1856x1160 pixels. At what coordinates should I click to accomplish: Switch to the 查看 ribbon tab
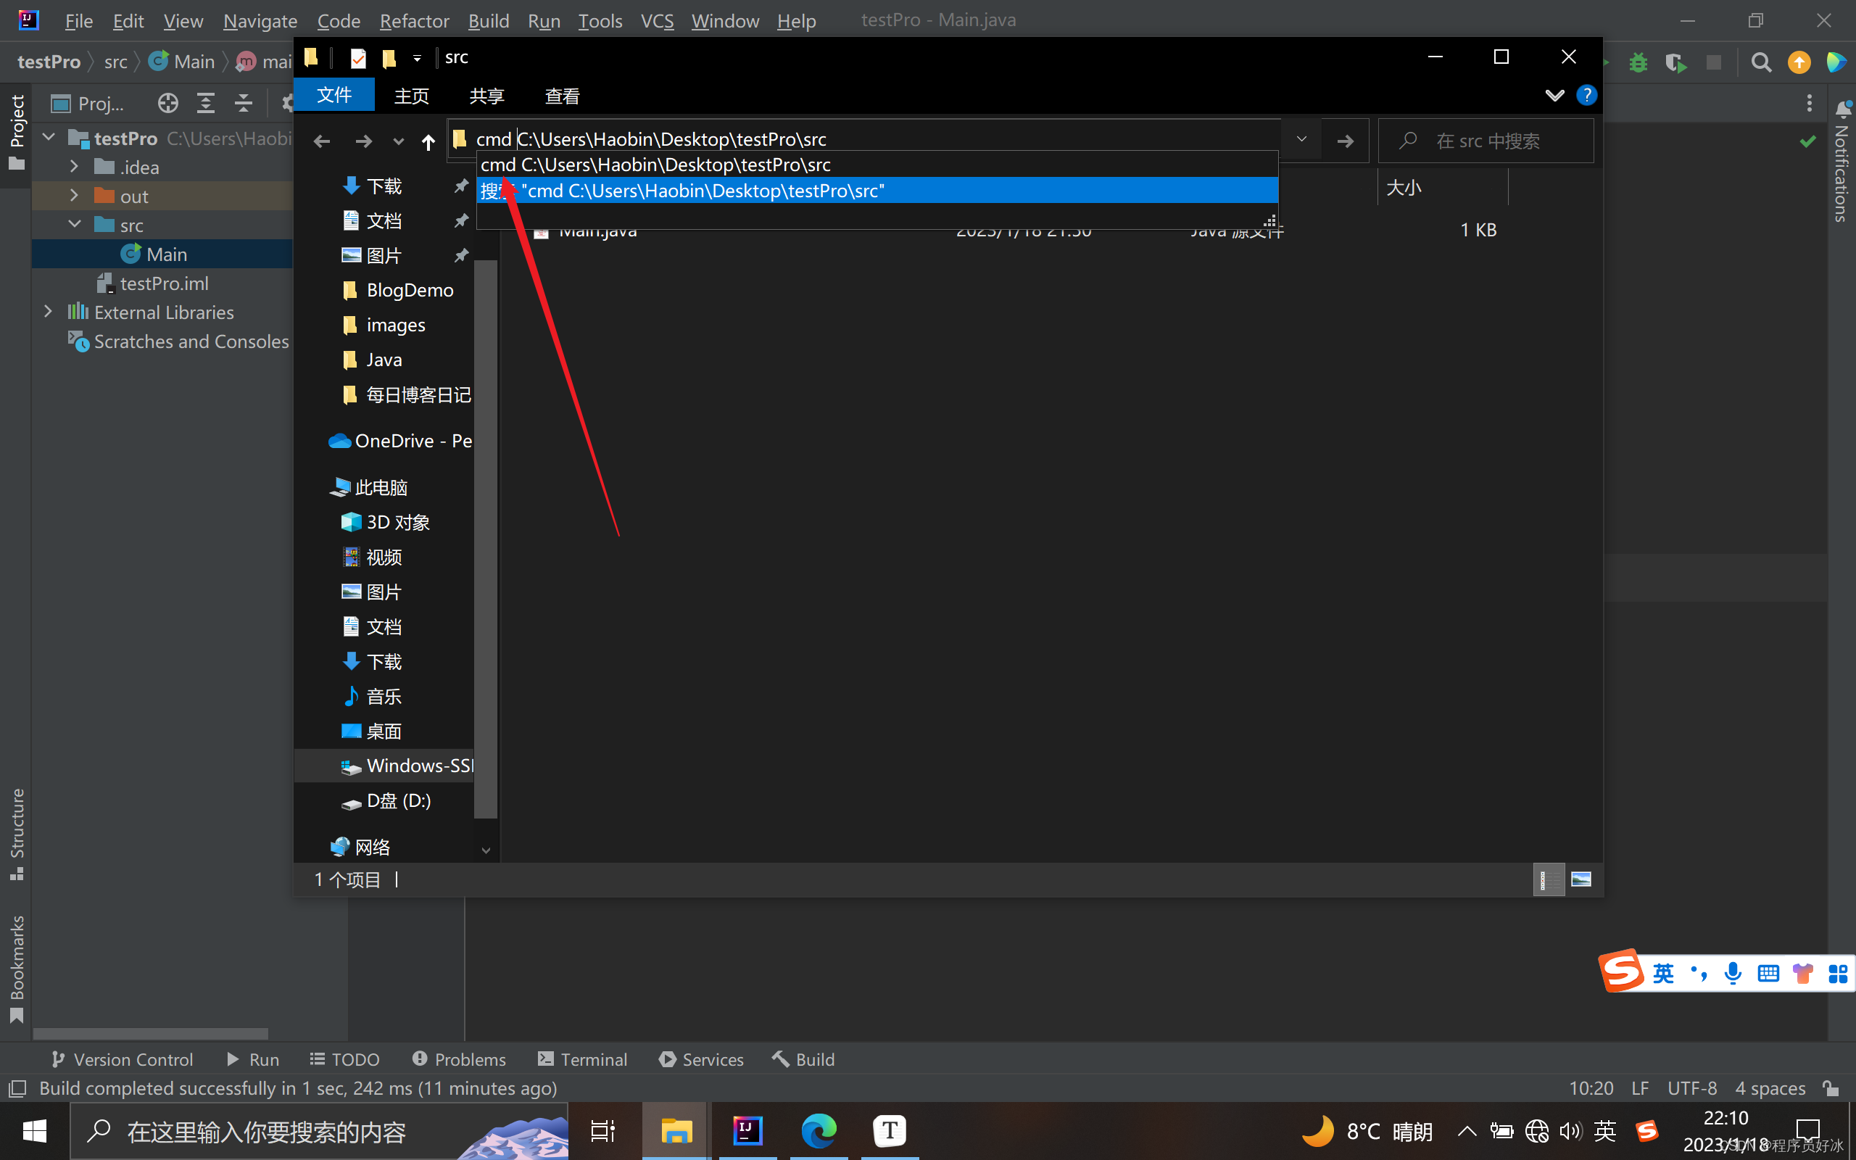point(561,96)
